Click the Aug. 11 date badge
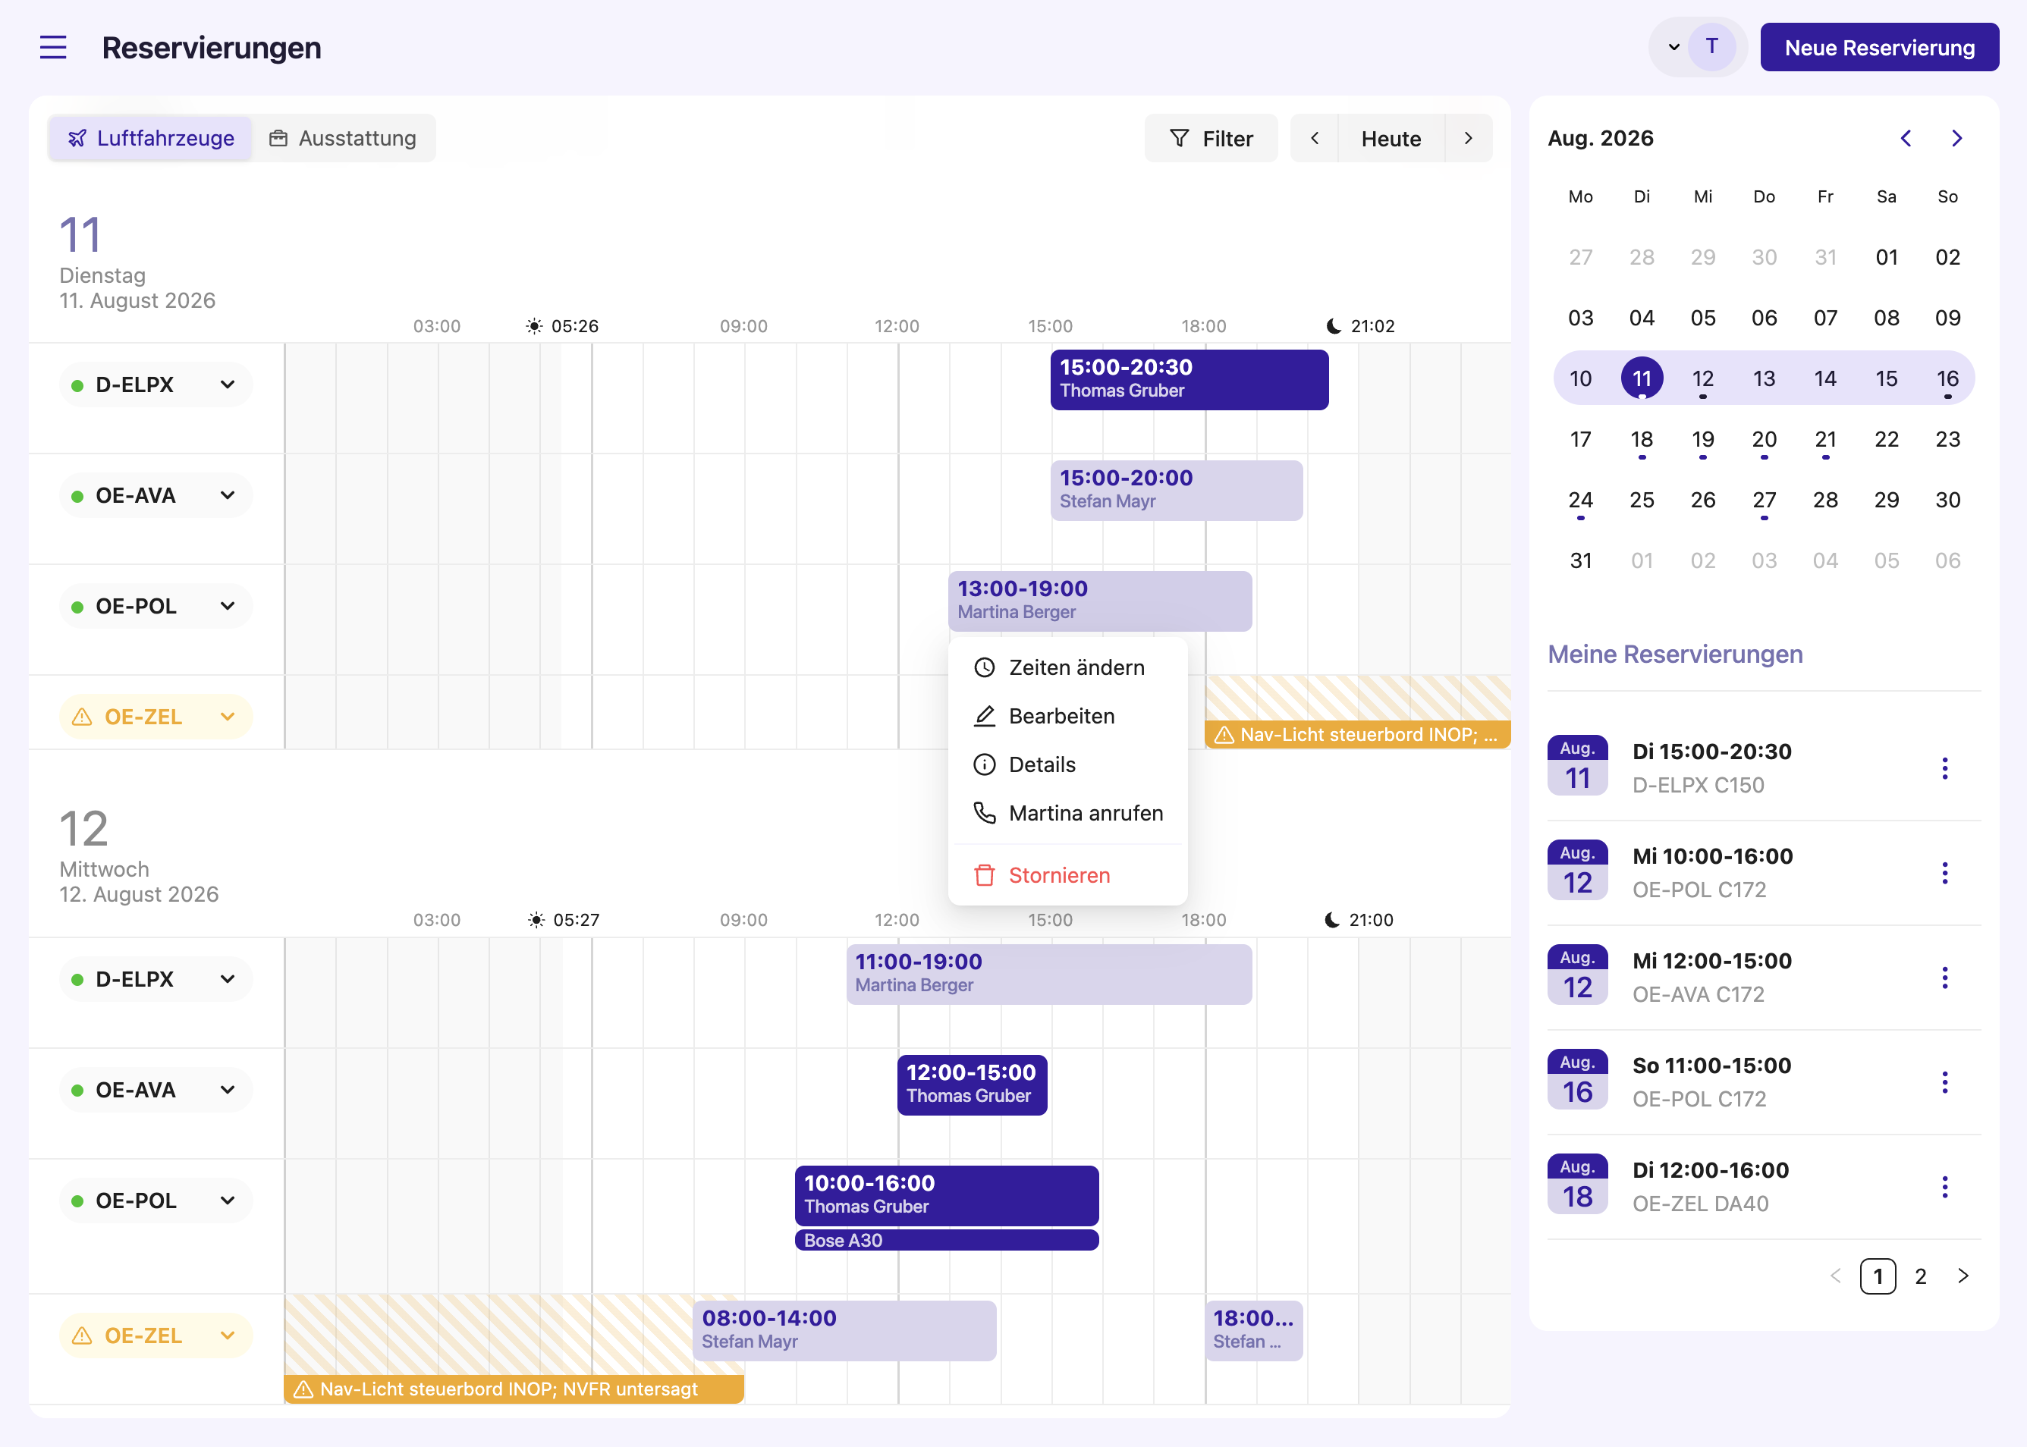Viewport: 2027px width, 1447px height. [1578, 765]
